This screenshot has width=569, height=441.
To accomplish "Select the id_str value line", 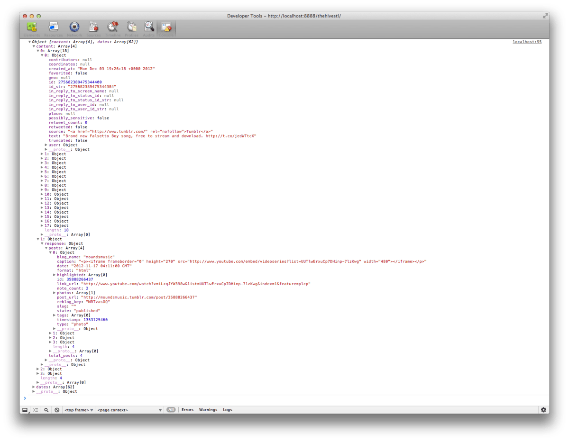I will (x=83, y=87).
